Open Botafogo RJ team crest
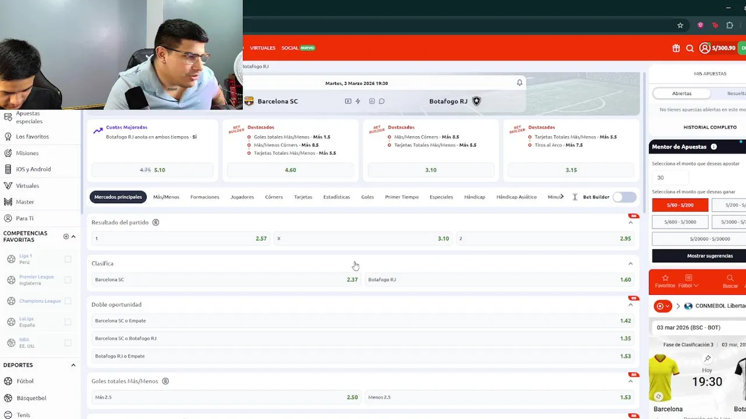 click(477, 101)
